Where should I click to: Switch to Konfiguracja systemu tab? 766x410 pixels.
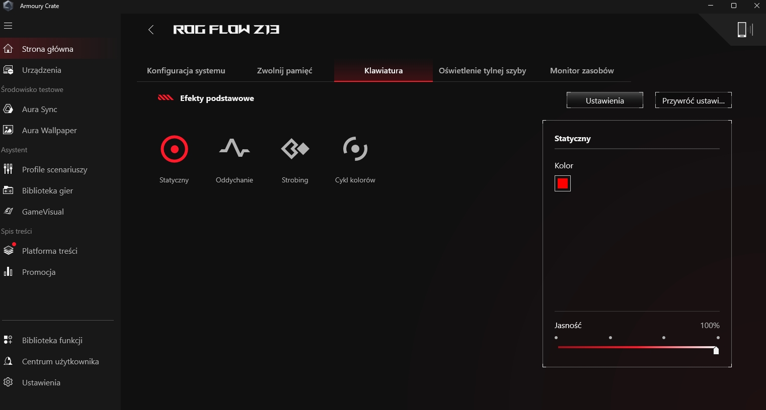point(186,71)
